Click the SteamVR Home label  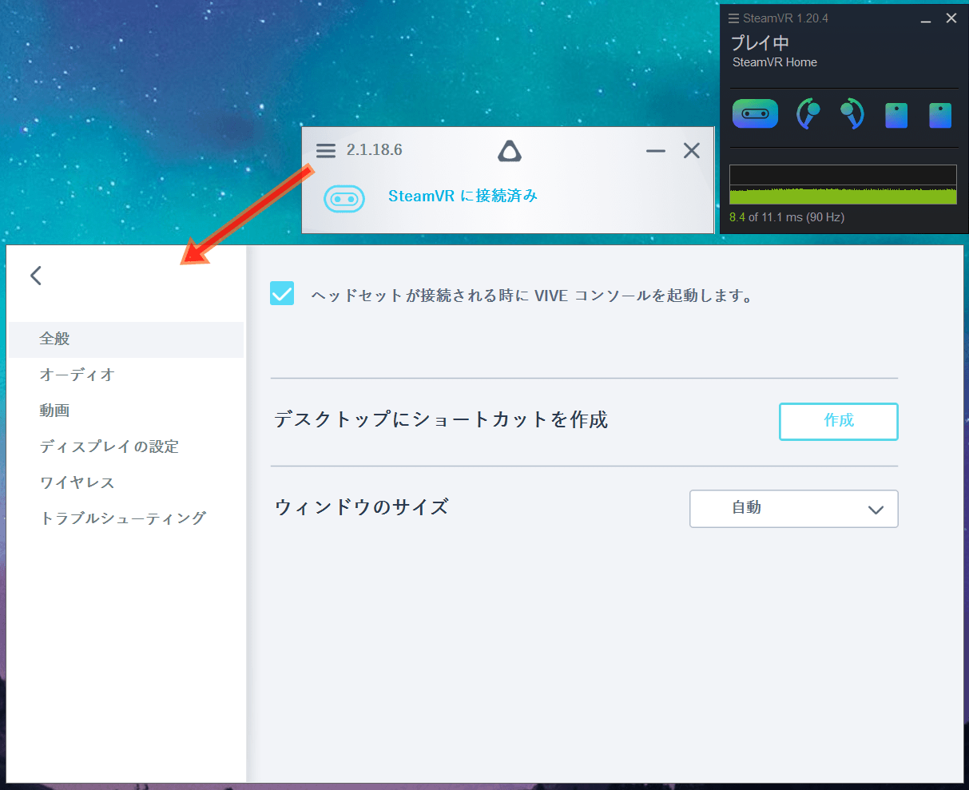pos(775,62)
